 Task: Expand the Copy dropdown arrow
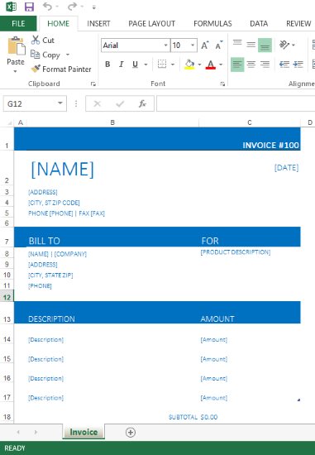point(68,55)
